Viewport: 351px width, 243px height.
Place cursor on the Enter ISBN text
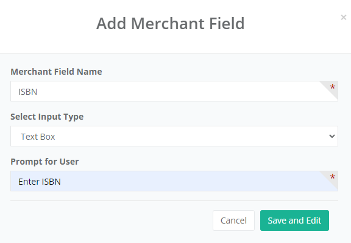(x=40, y=182)
